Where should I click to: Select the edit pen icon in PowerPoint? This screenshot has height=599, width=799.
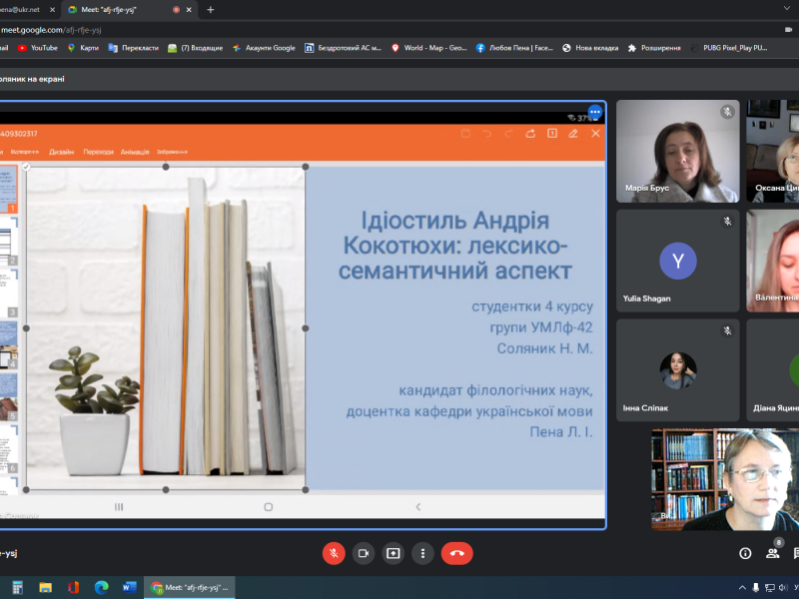[572, 133]
